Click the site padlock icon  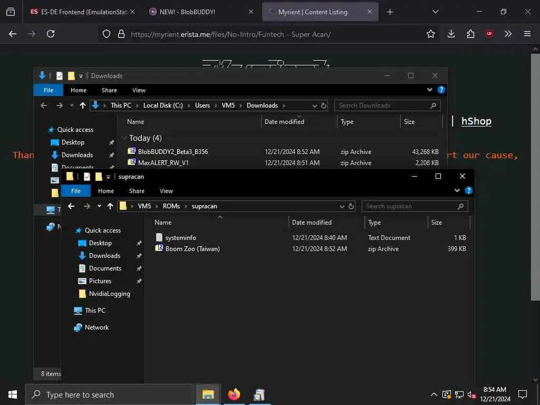point(121,34)
